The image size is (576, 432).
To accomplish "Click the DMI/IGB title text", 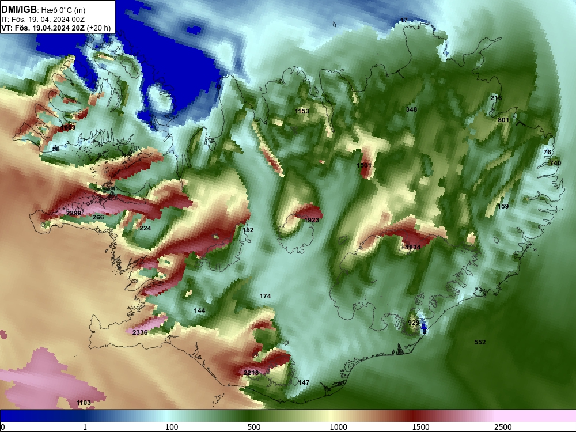I will point(19,10).
